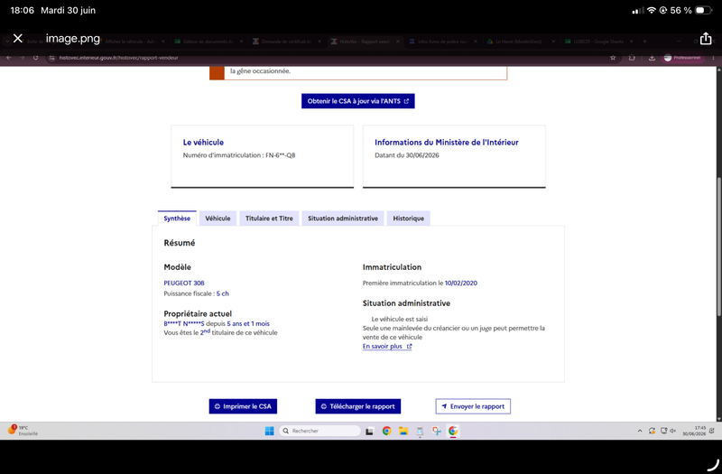Open the Titulaire et Titre tab
Viewport: 722px width, 474px height.
[269, 218]
